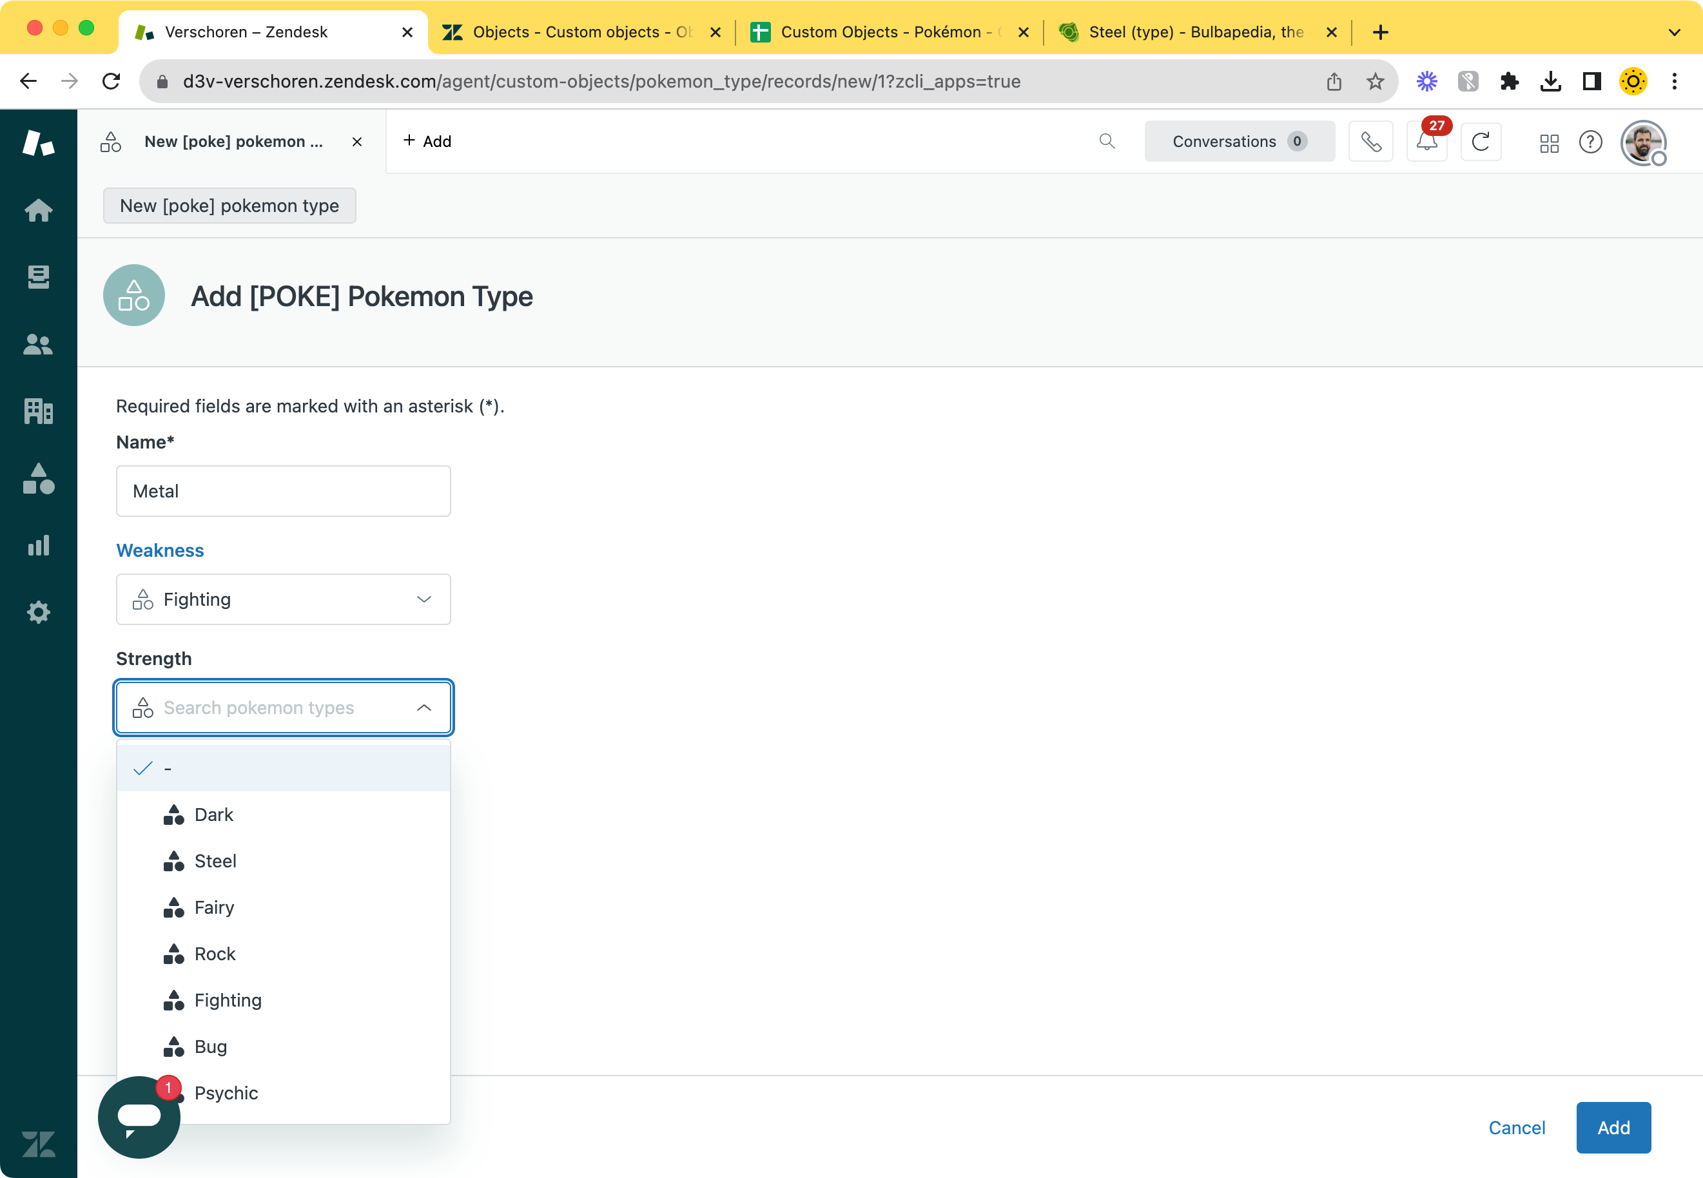
Task: Open Customers from the sidebar
Action: pos(37,344)
